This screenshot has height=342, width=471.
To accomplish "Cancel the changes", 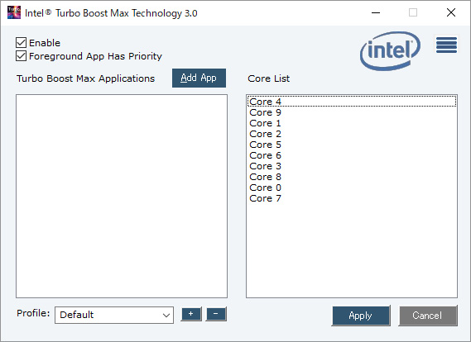I will coord(427,316).
